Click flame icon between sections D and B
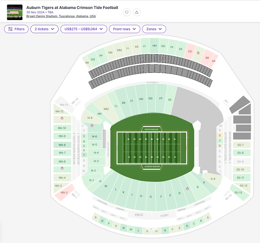 (x=187, y=188)
